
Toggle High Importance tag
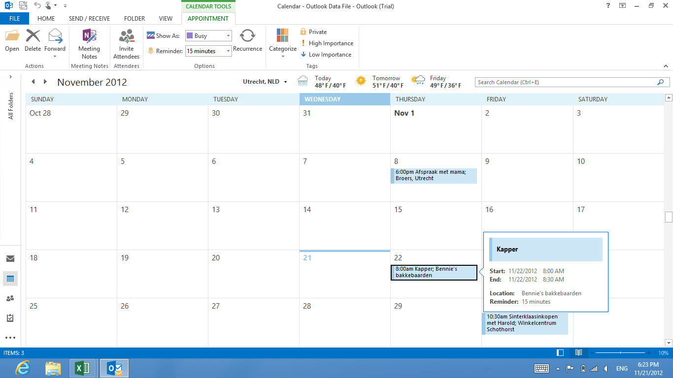(x=327, y=43)
